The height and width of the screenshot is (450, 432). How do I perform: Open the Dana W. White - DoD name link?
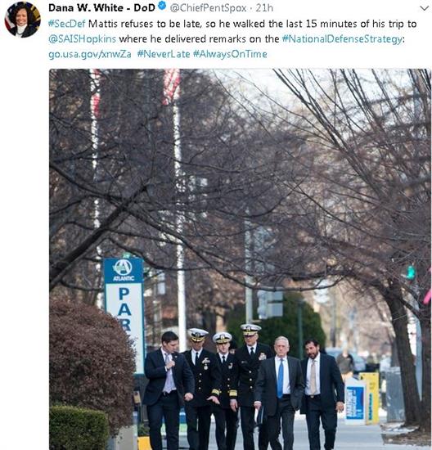pos(102,7)
